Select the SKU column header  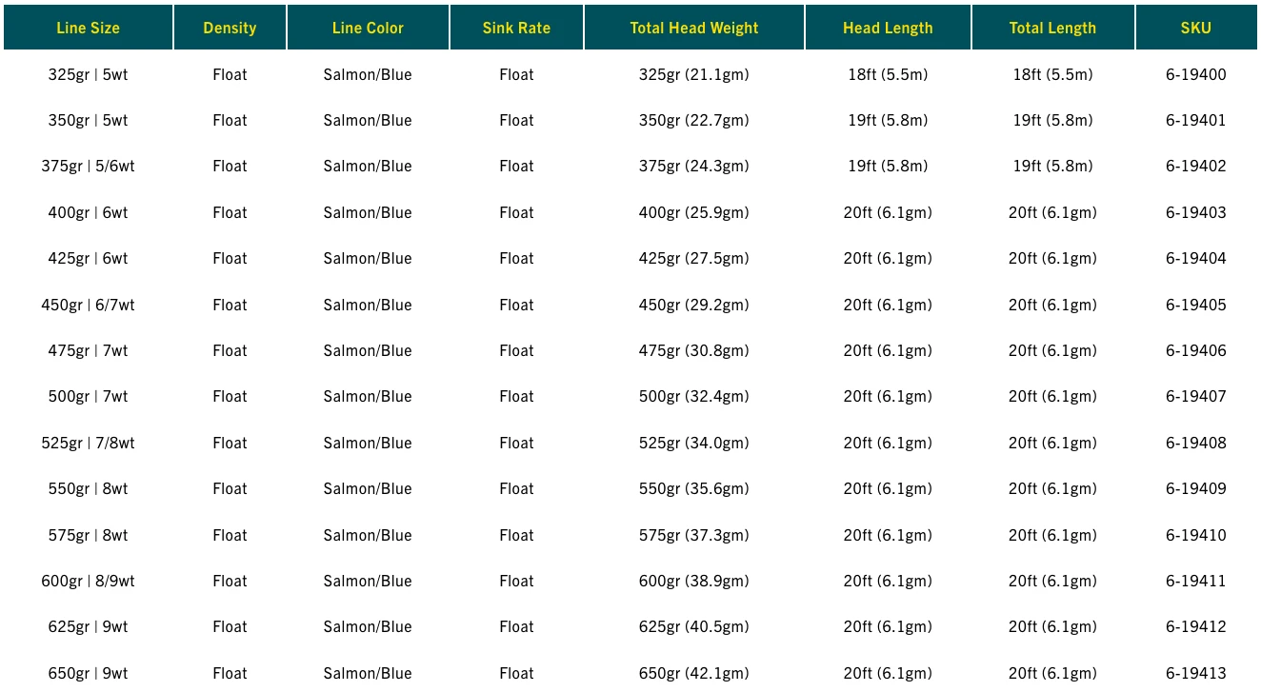coord(1195,28)
